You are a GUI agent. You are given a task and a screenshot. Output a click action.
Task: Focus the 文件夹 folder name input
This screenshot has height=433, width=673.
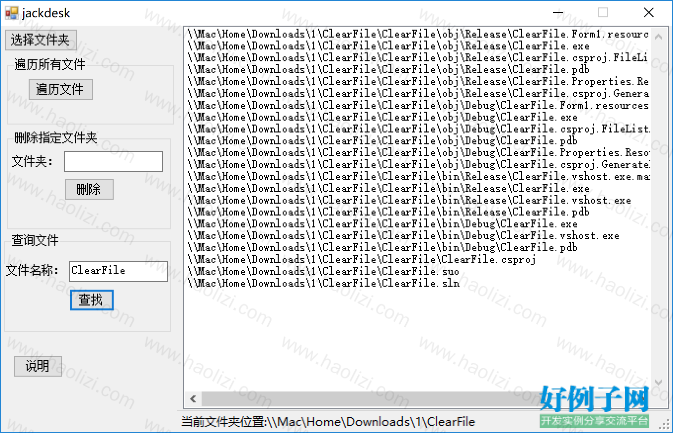(114, 162)
